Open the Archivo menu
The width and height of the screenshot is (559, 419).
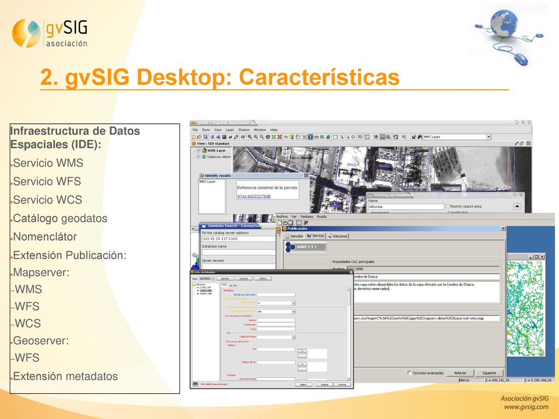point(282,217)
